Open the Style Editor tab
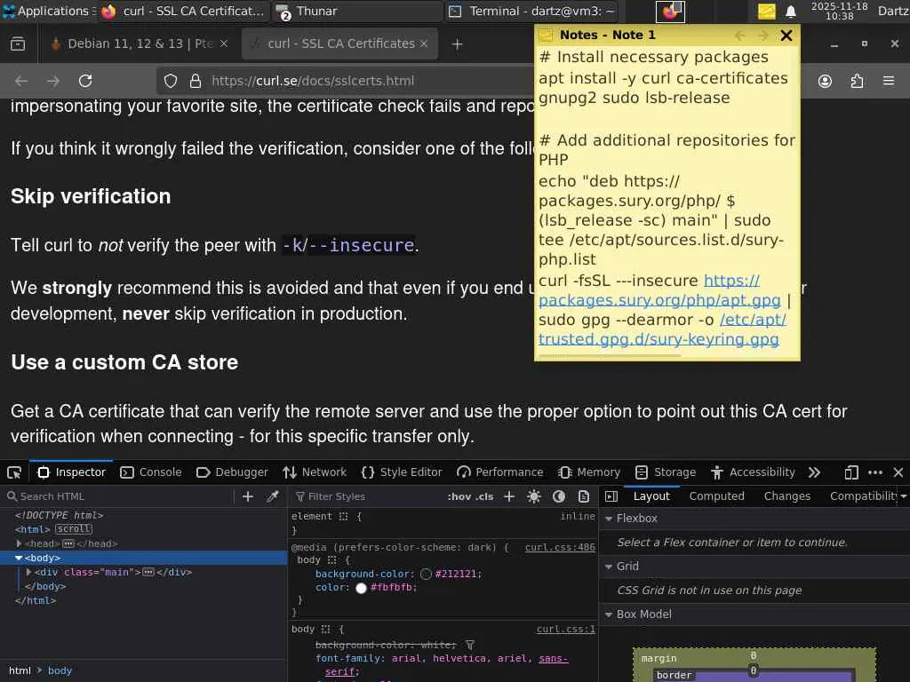The height and width of the screenshot is (682, 910). 402,472
